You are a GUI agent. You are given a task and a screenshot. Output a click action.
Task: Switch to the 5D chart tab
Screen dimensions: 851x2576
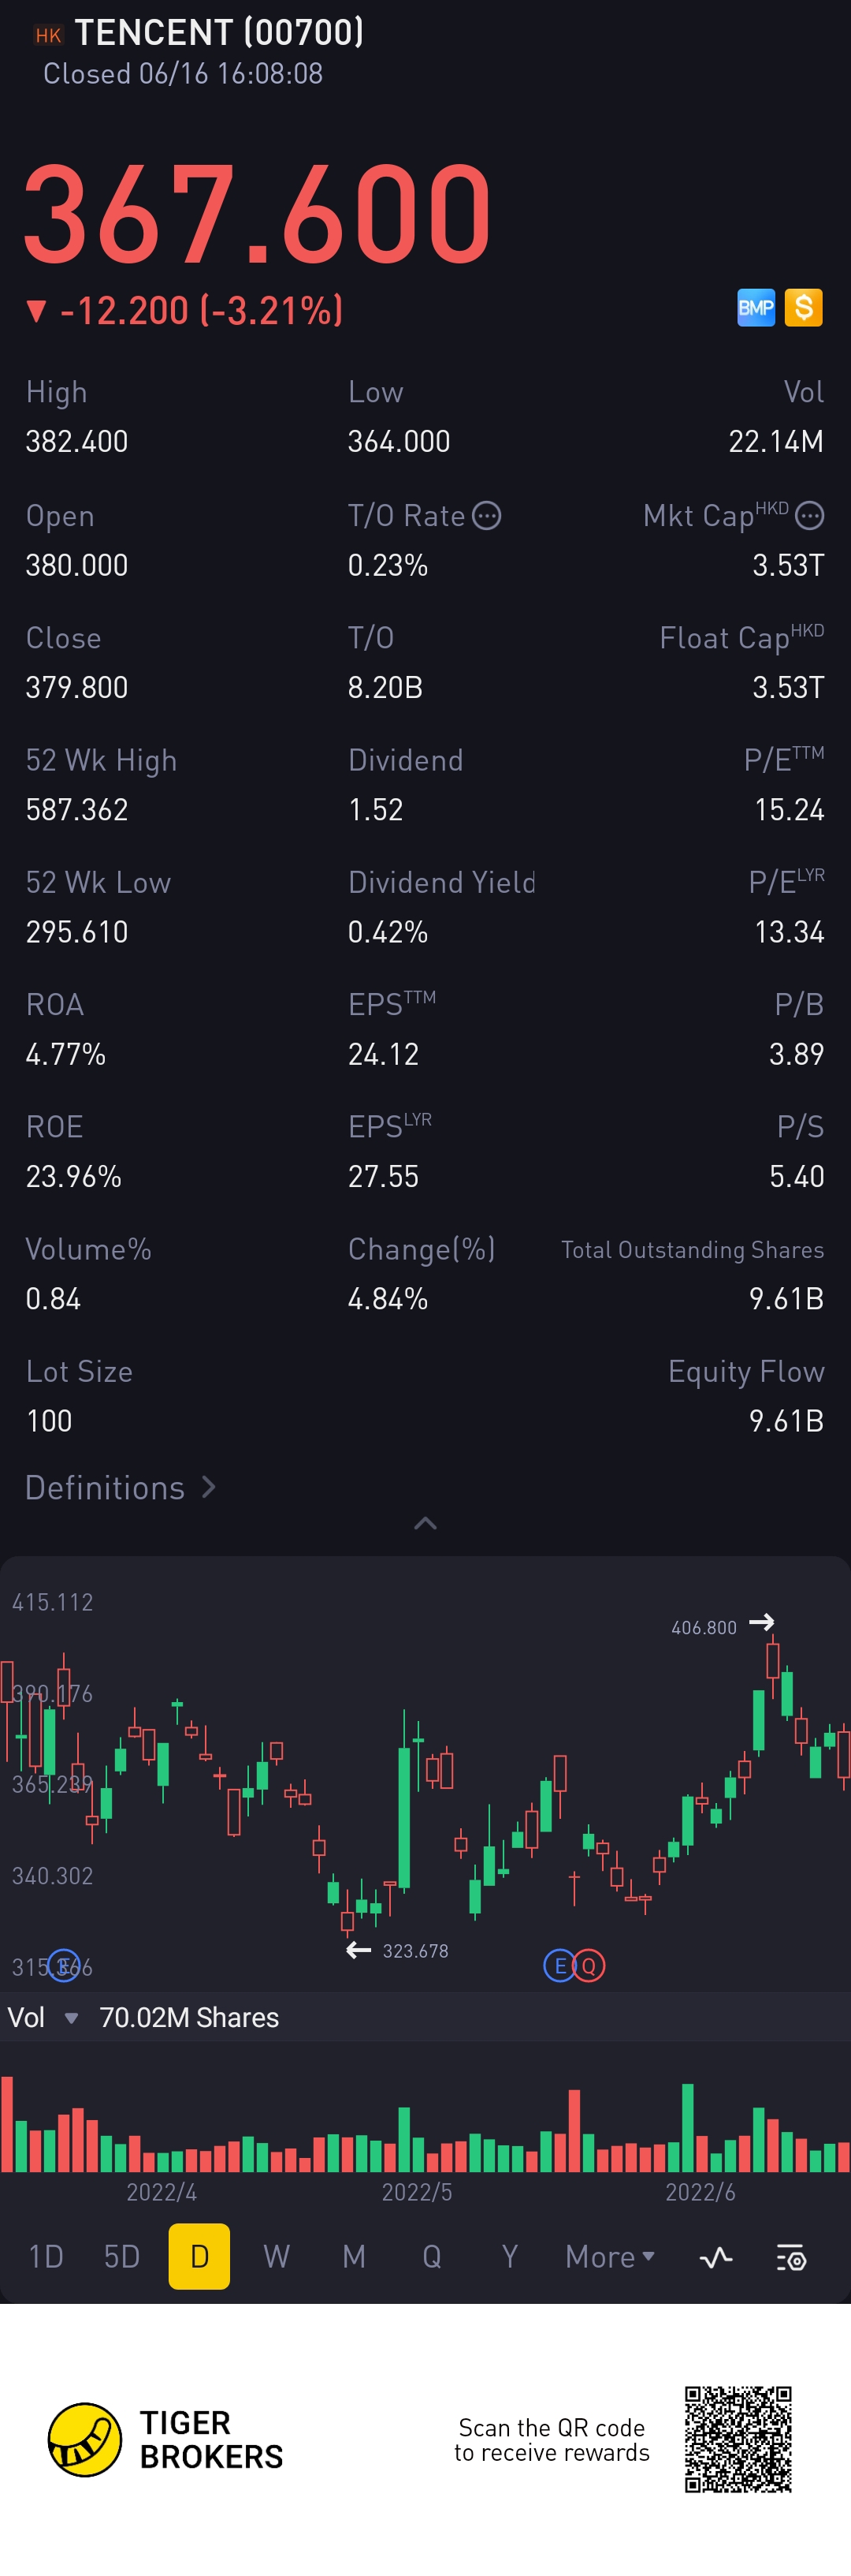coord(122,2257)
